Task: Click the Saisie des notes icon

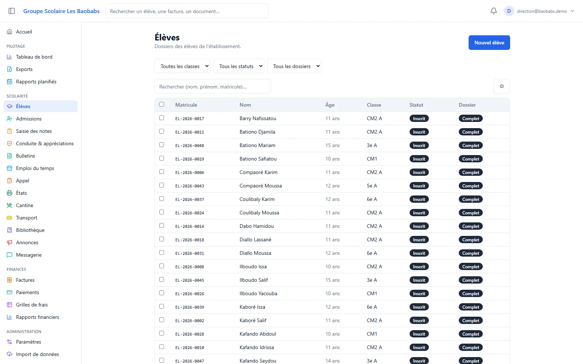Action: (9, 131)
